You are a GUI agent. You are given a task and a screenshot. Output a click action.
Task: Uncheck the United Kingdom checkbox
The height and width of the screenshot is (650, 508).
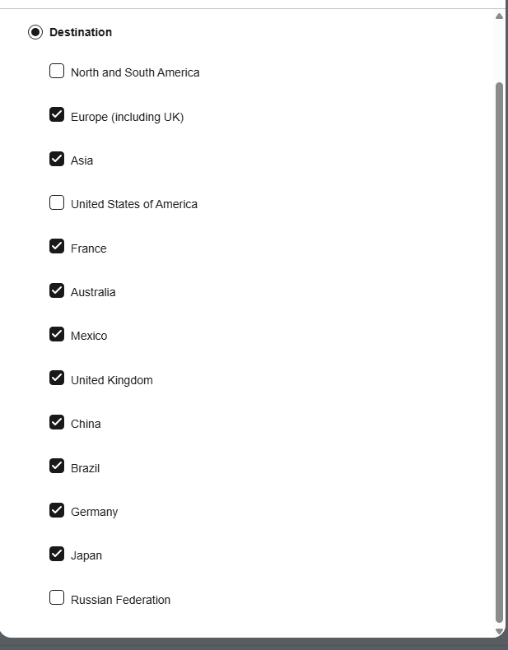tap(57, 378)
